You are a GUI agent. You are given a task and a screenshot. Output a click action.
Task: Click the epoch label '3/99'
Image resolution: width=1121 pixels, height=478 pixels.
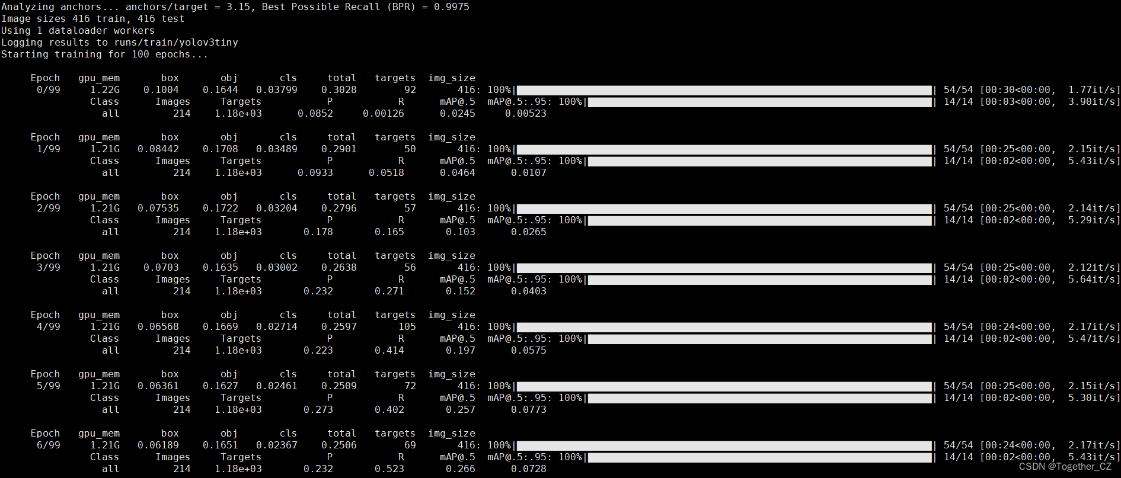(x=49, y=268)
